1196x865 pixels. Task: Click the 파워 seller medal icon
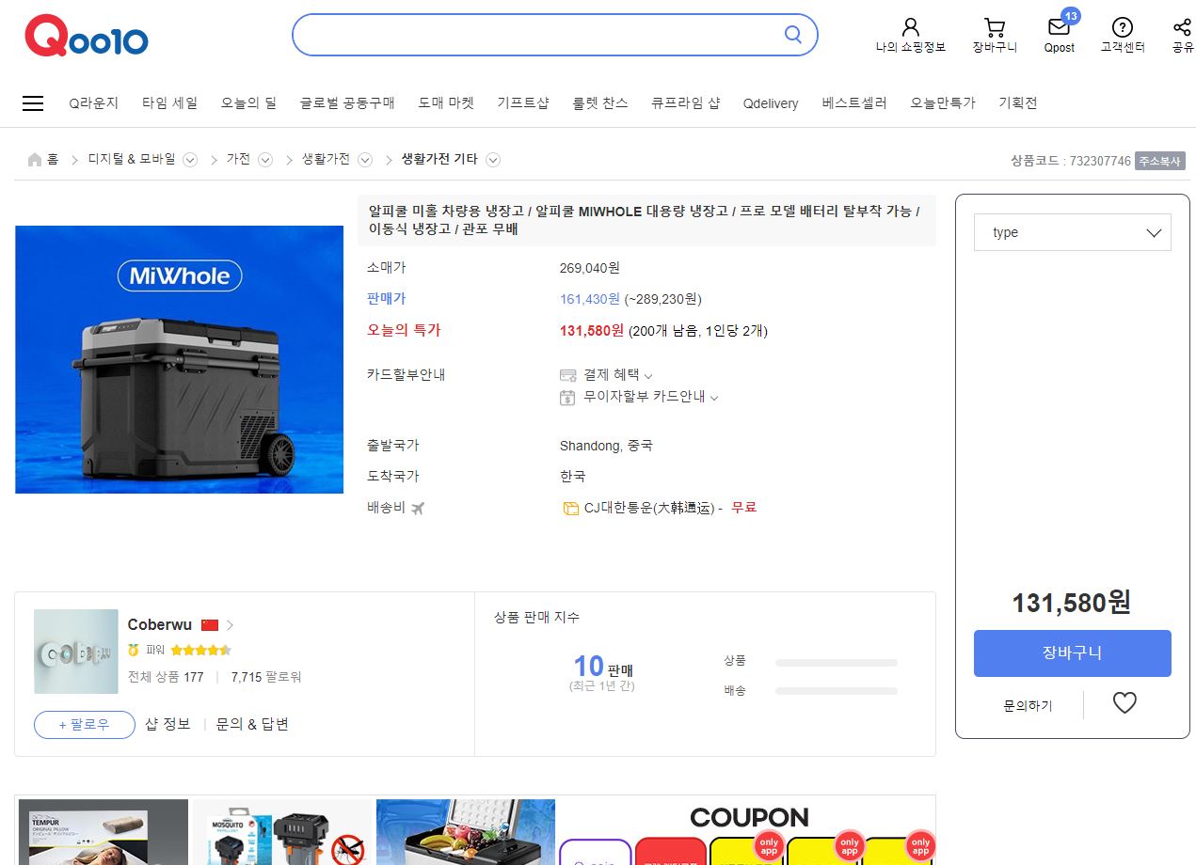134,650
